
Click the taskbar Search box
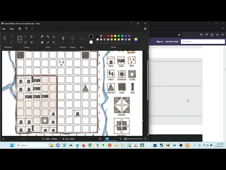[32, 145]
